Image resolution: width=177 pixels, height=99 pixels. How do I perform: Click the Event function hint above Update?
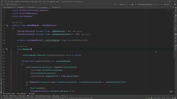[x=22, y=46]
